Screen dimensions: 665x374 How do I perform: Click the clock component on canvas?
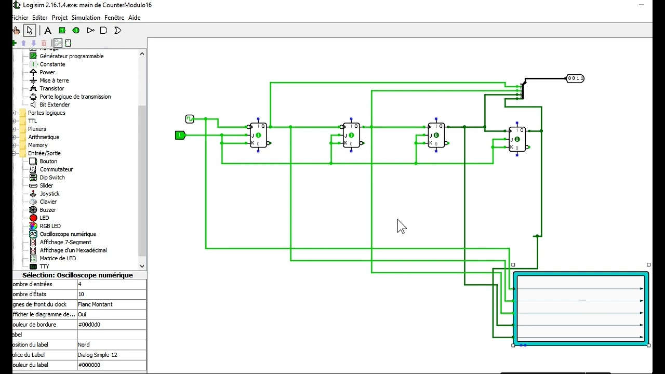[190, 119]
